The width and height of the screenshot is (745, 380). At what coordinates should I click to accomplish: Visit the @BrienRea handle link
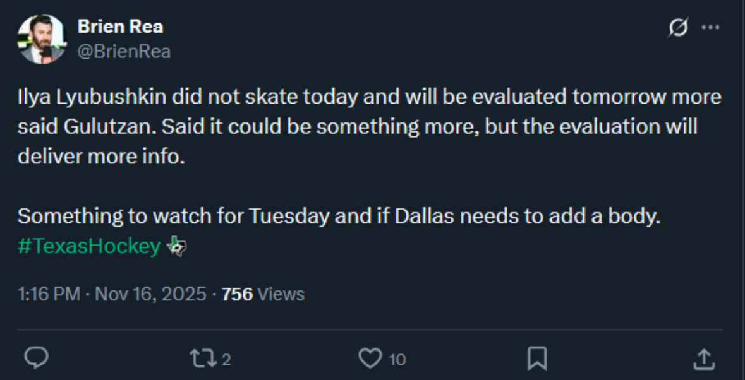(x=124, y=51)
